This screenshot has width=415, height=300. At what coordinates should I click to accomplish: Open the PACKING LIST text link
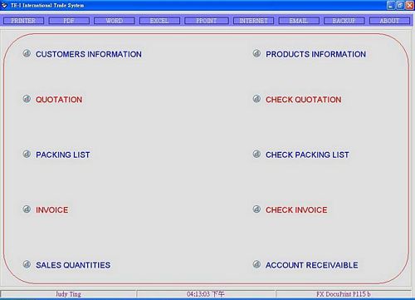tap(63, 155)
